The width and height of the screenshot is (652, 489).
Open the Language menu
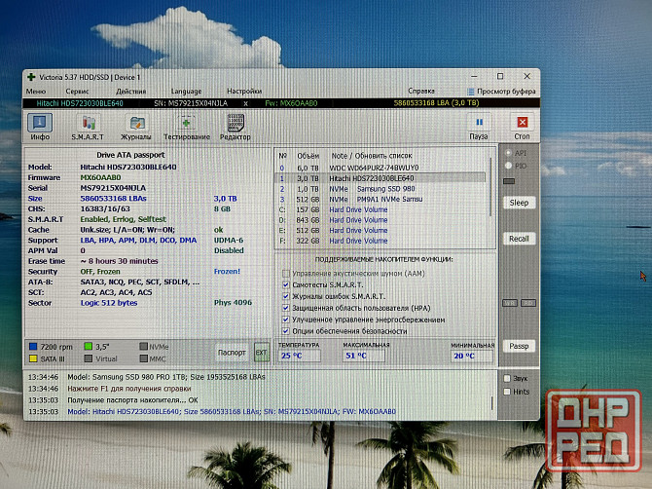click(x=186, y=92)
